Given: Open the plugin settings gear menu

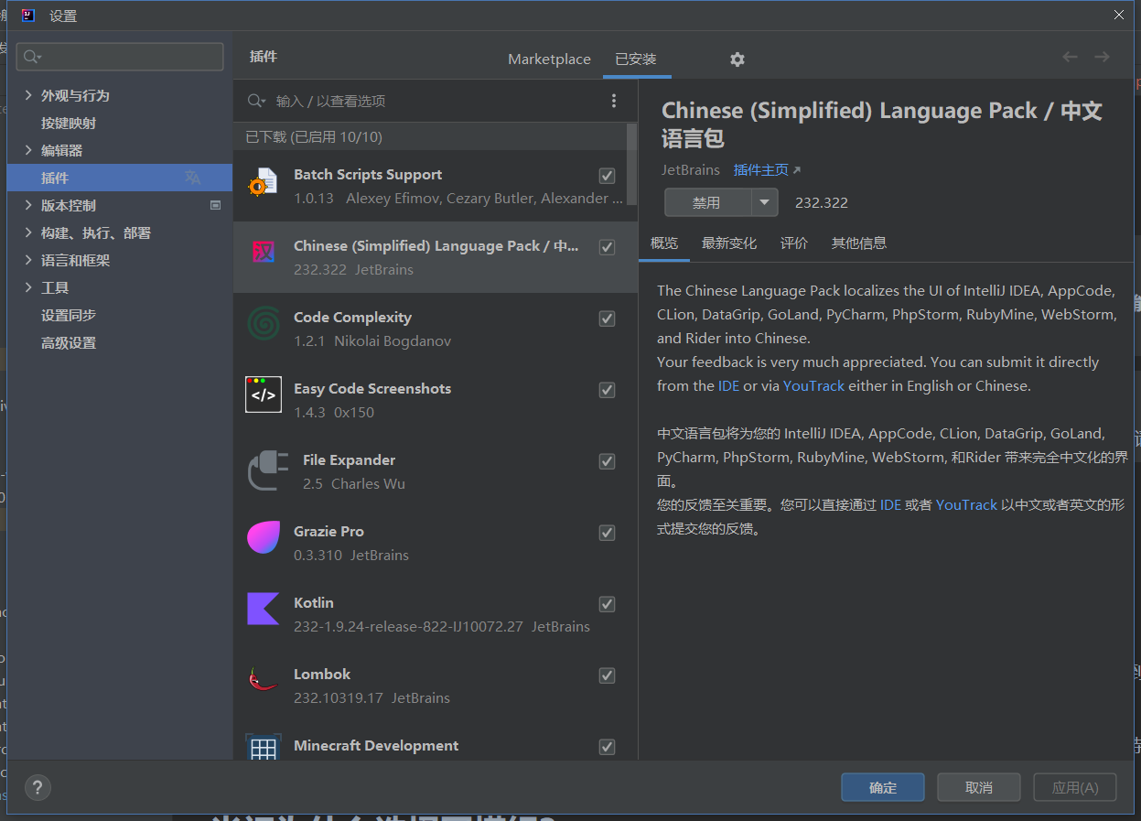Looking at the screenshot, I should click(x=737, y=59).
